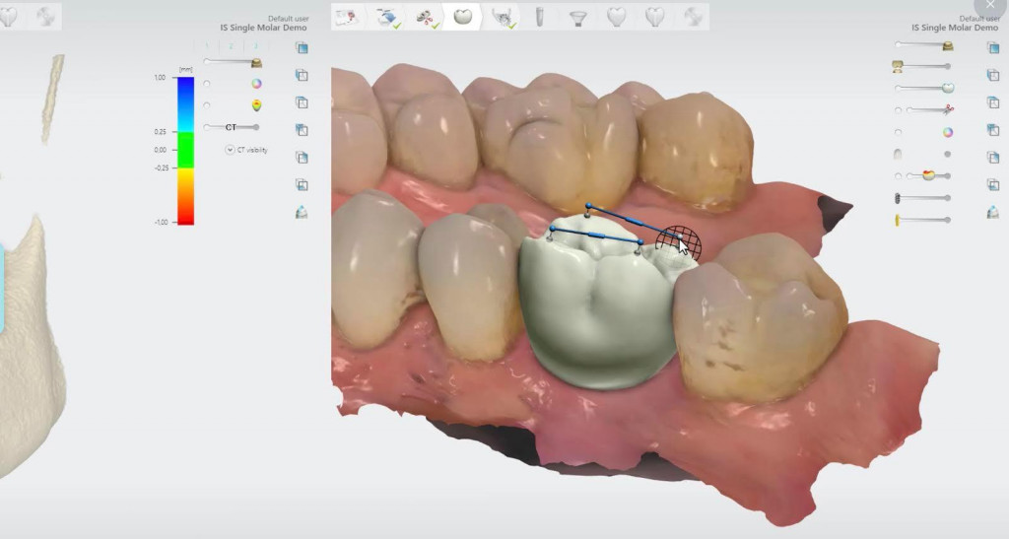Switch to tab 3 in left panel
This screenshot has width=1009, height=539.
256,46
